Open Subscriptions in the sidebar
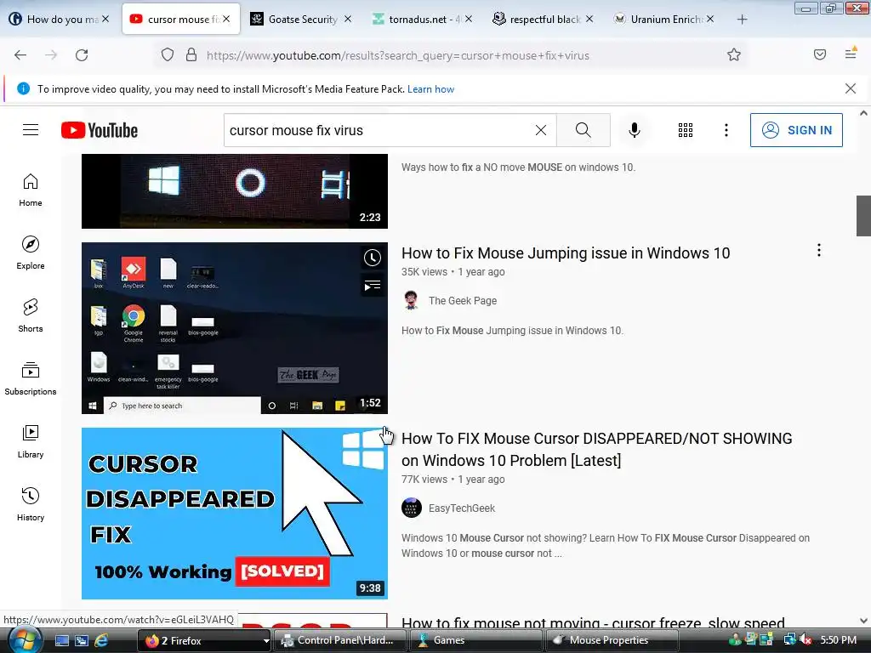 (31, 378)
